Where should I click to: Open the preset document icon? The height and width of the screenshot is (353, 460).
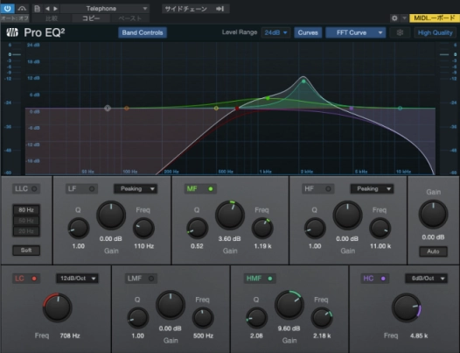point(37,9)
